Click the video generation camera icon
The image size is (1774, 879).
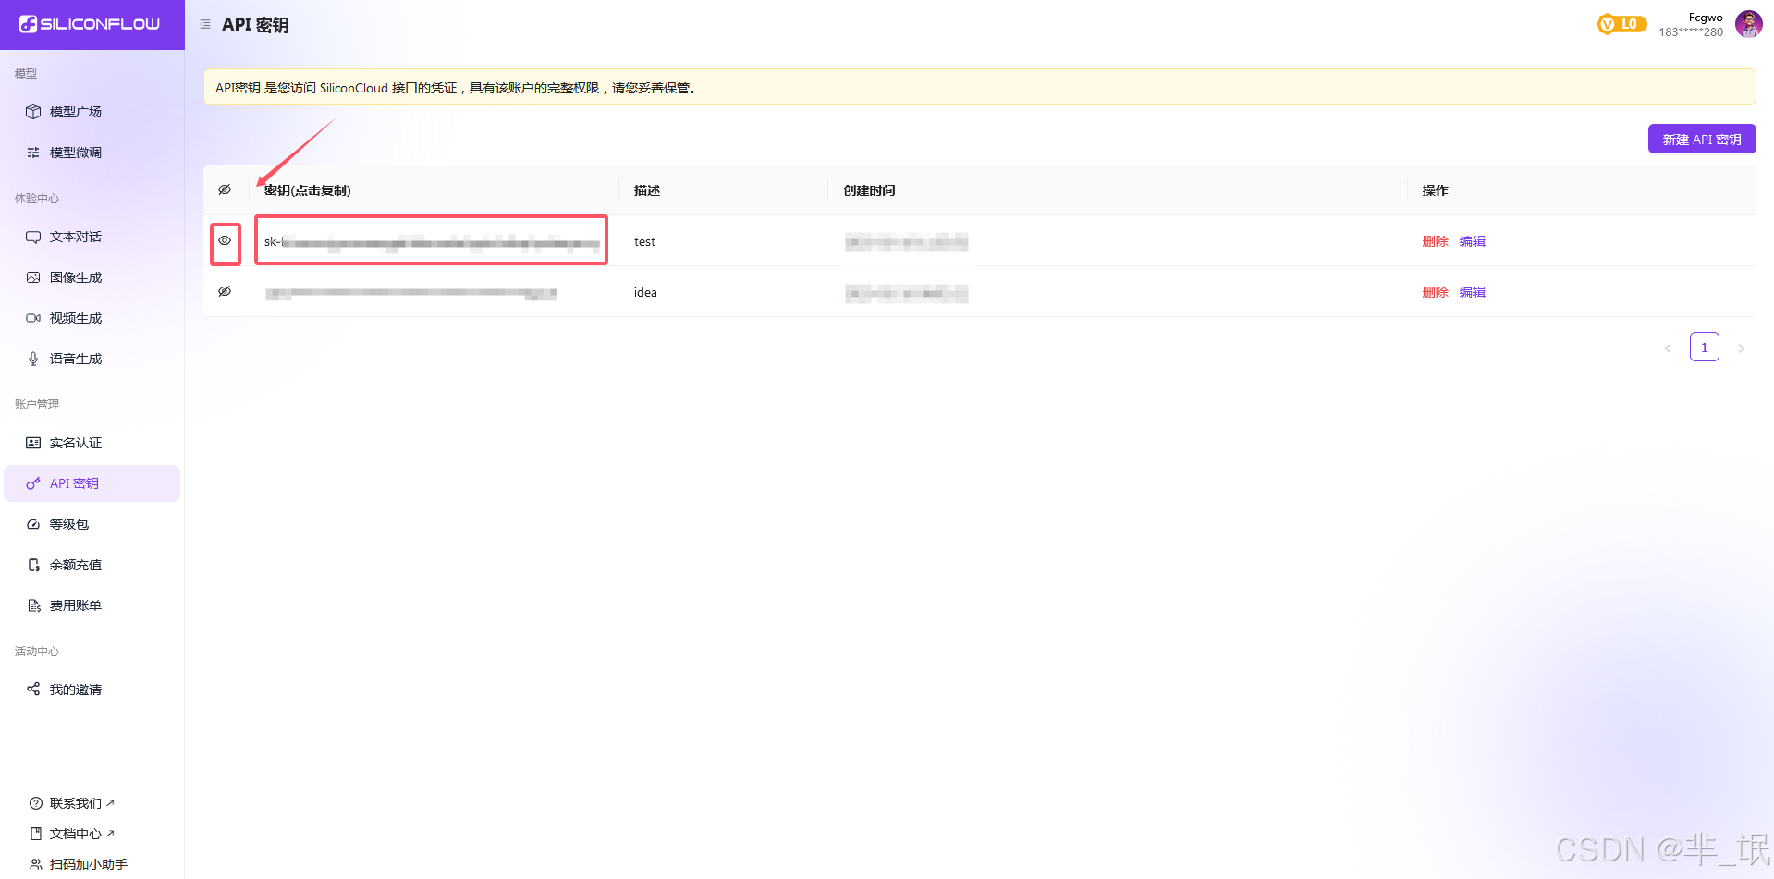[33, 318]
